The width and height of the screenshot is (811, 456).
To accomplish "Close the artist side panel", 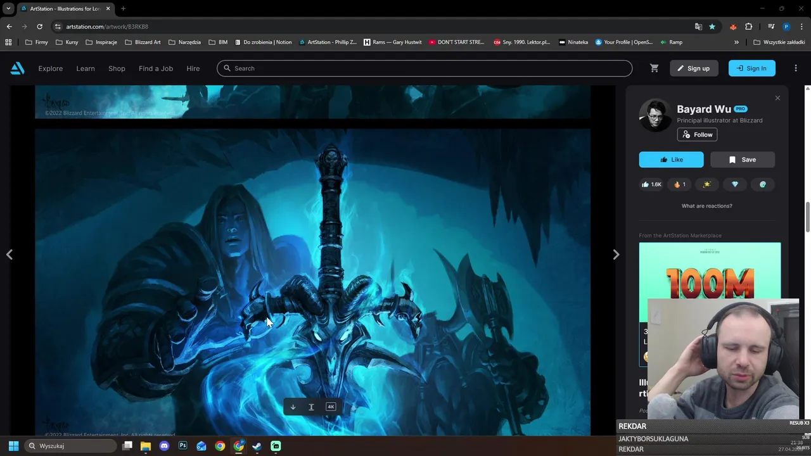I will (x=777, y=98).
